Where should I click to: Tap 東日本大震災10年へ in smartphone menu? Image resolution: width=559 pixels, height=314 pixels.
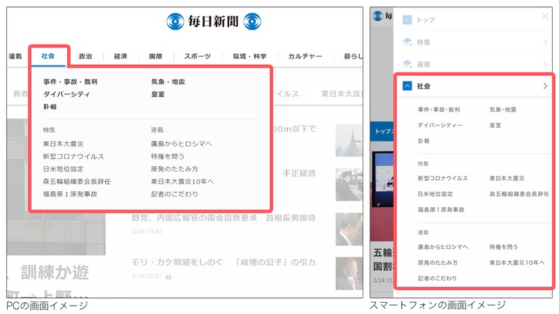pos(517,263)
